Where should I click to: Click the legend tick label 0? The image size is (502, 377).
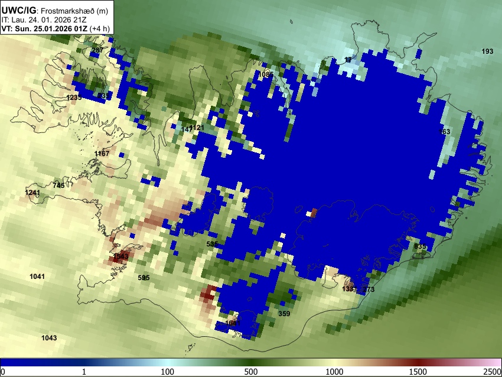[x=3, y=372]
